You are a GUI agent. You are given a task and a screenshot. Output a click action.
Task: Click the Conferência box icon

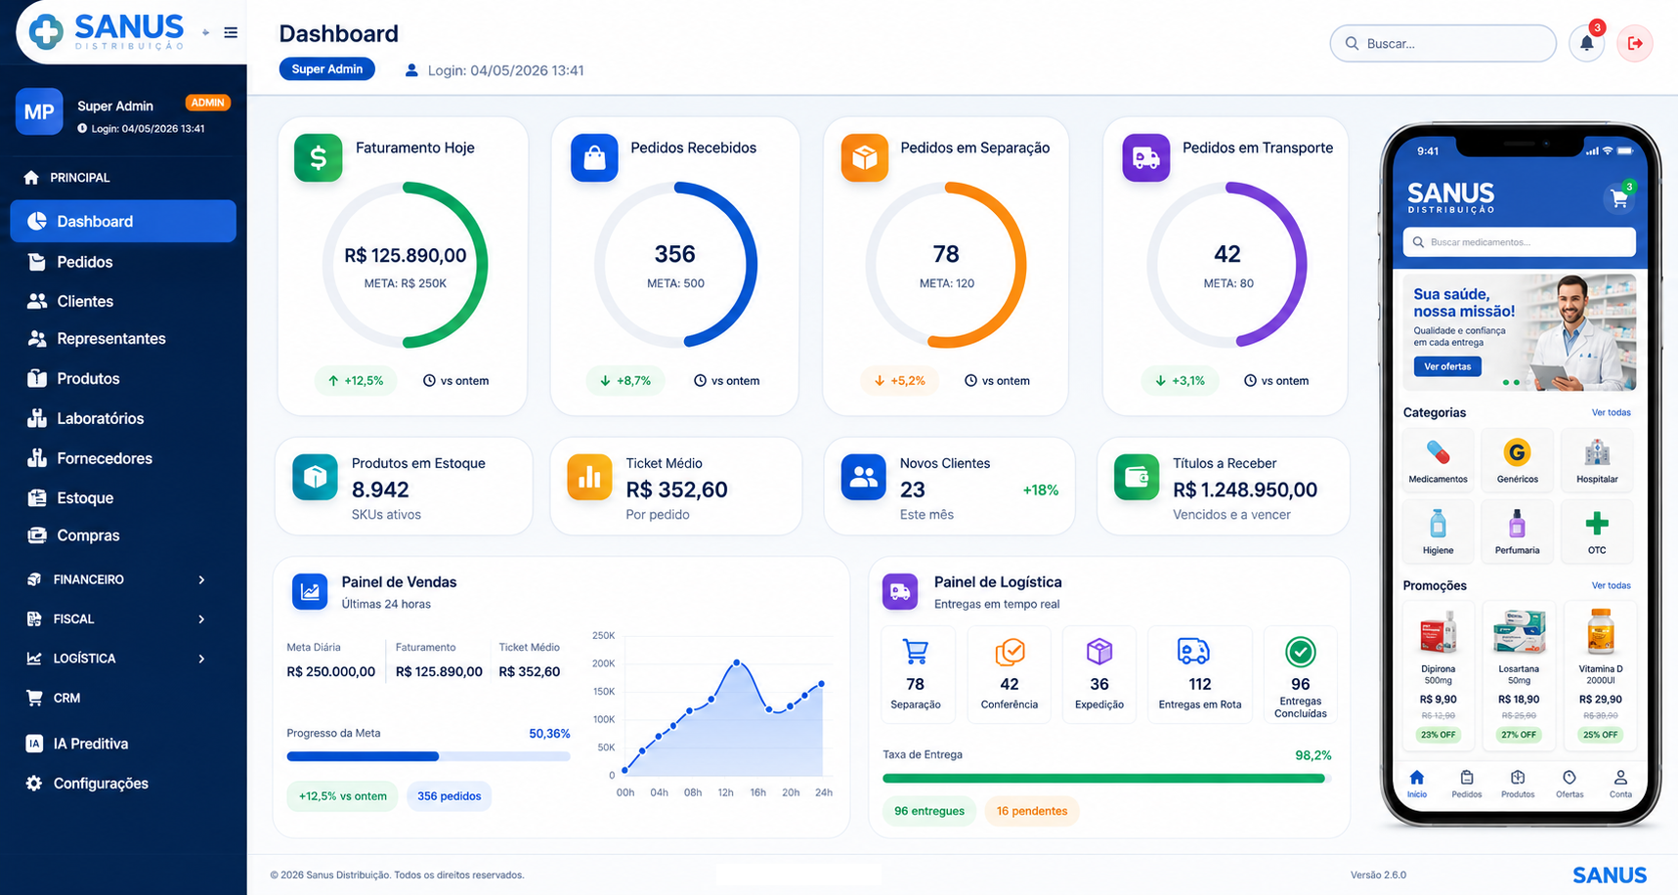coord(1010,651)
